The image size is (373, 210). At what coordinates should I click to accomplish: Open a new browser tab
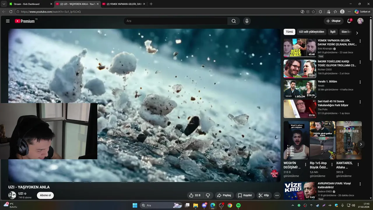coord(151,4)
